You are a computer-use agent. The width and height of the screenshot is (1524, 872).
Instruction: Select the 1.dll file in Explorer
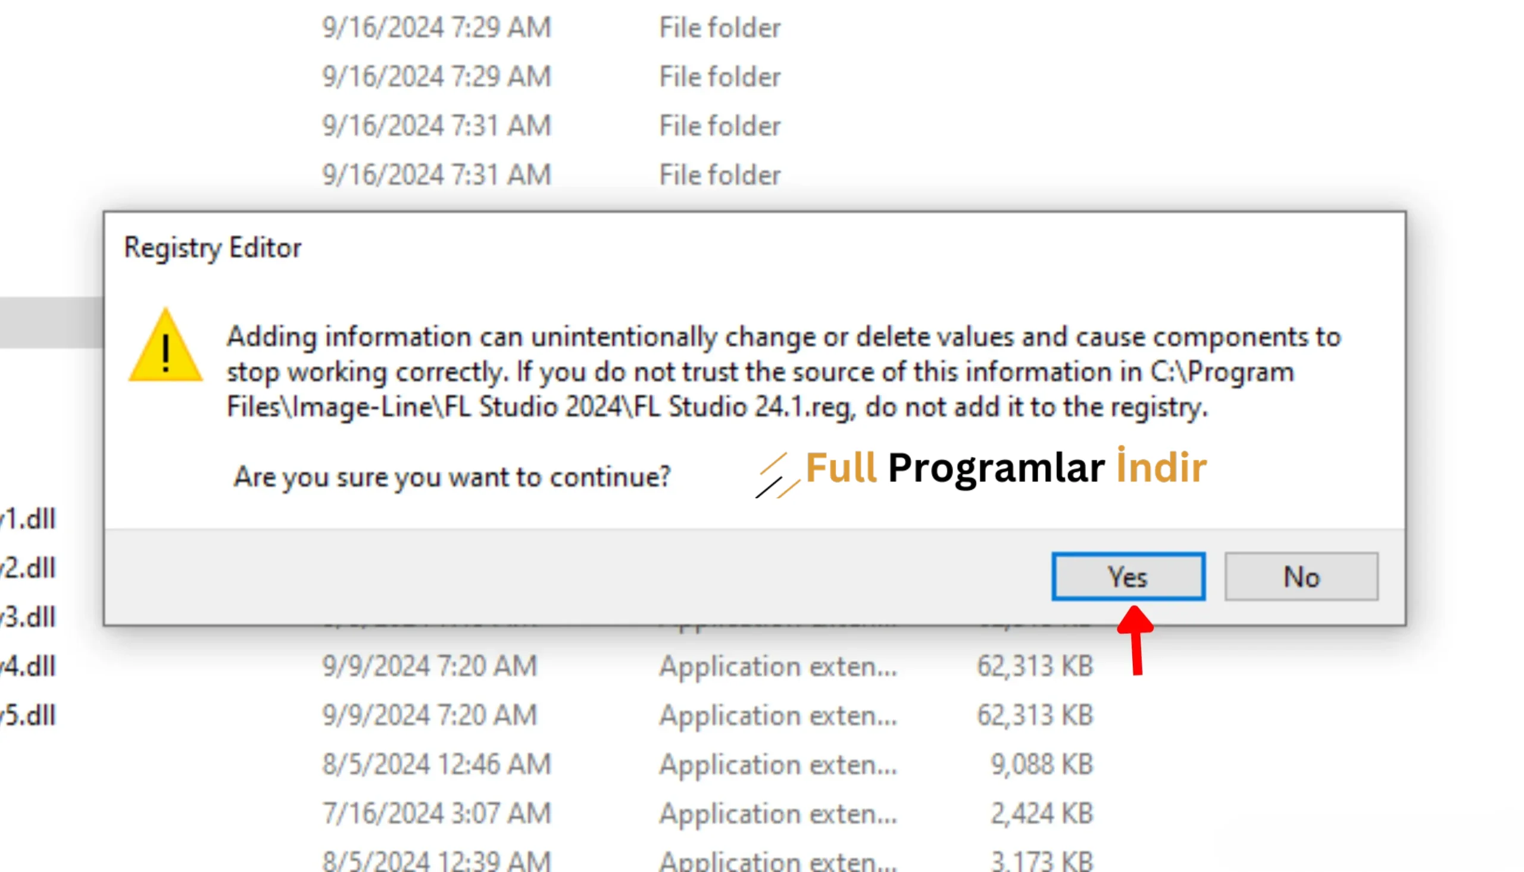27,518
